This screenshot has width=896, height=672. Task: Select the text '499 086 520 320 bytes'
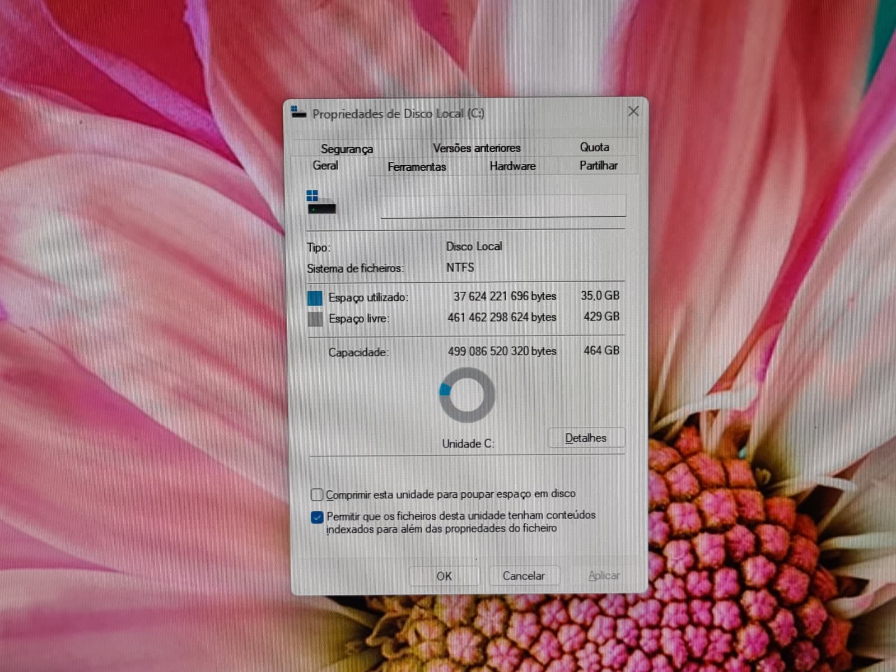tap(502, 351)
